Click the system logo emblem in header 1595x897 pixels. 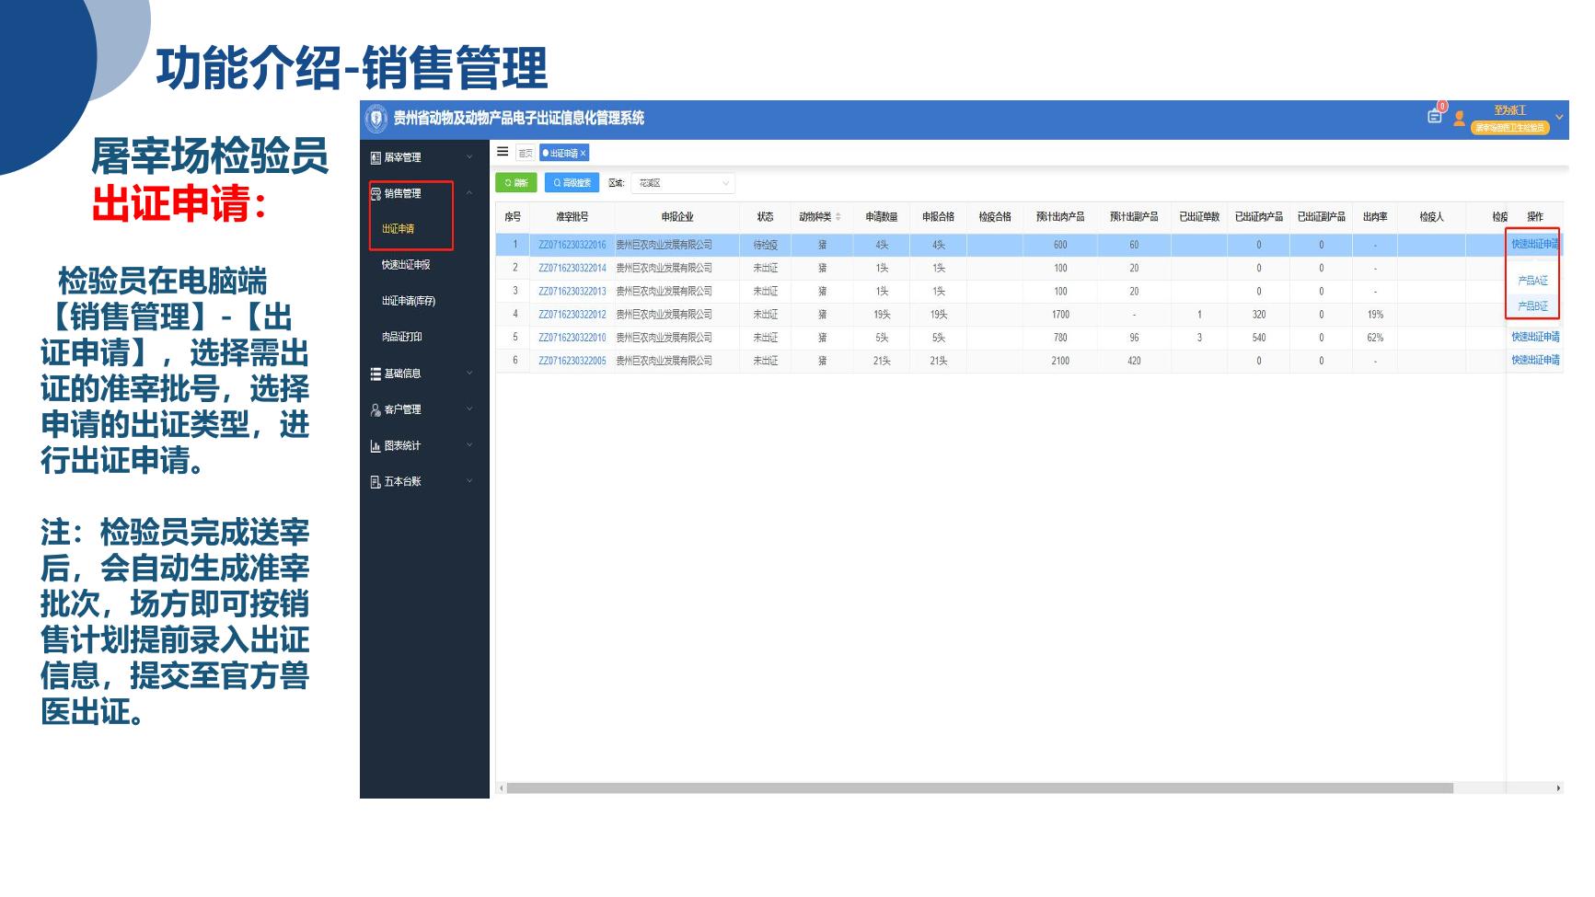[376, 119]
